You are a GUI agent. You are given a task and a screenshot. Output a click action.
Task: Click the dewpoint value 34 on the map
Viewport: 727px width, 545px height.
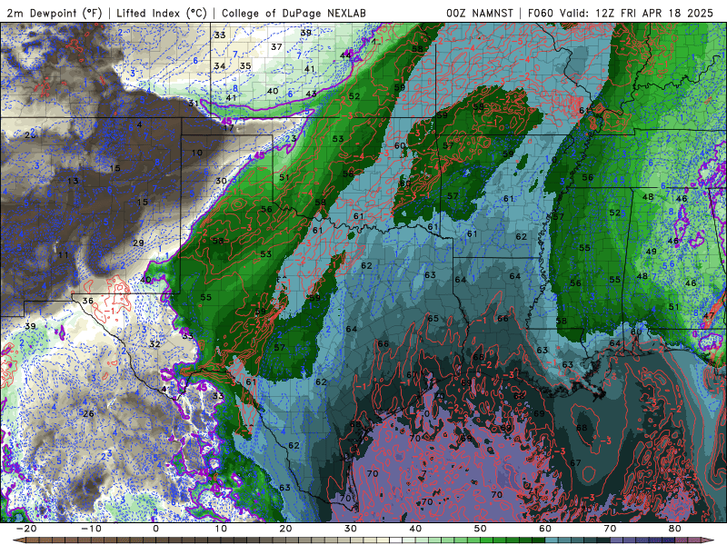tap(220, 66)
